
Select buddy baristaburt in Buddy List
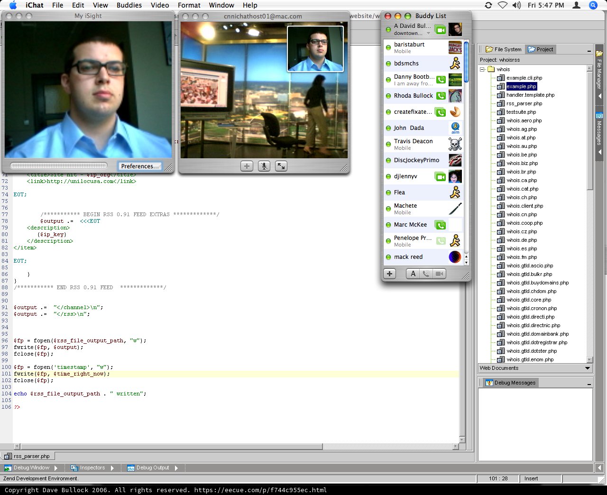[423, 47]
